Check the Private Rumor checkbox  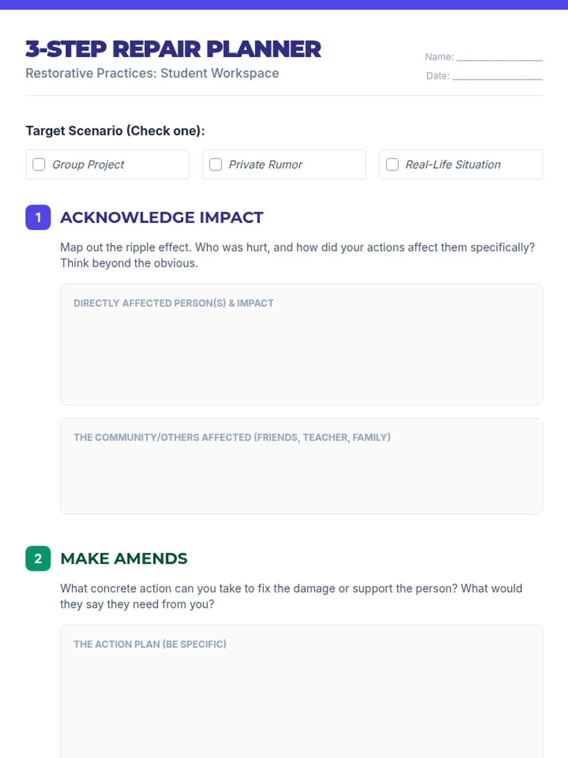215,164
